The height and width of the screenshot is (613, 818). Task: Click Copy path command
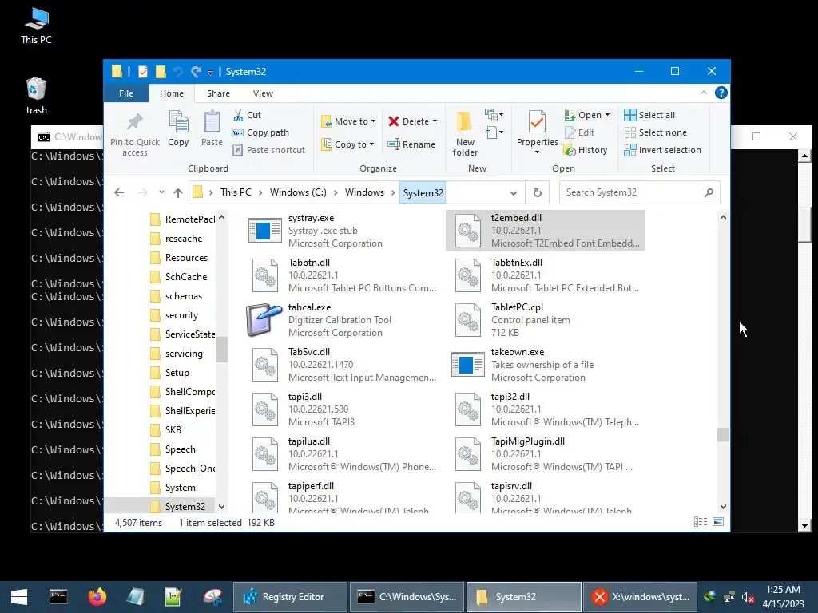click(x=260, y=132)
